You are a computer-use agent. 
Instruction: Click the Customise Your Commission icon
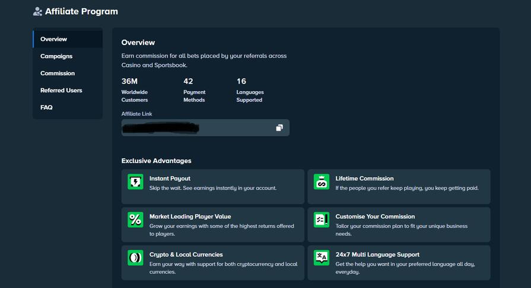pos(322,220)
